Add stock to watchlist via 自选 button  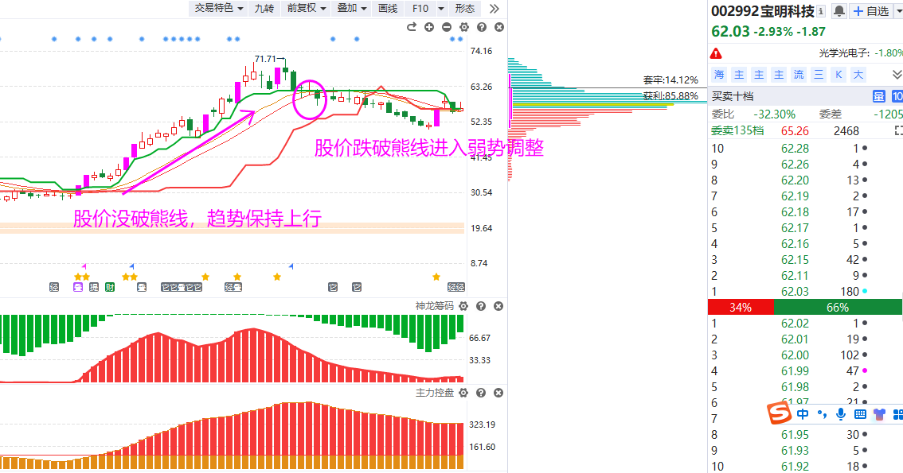coord(871,11)
